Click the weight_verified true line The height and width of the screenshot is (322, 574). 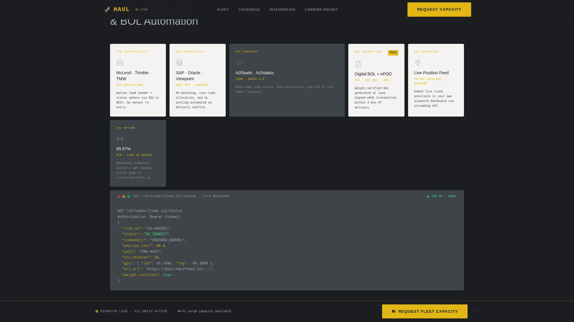click(146, 275)
